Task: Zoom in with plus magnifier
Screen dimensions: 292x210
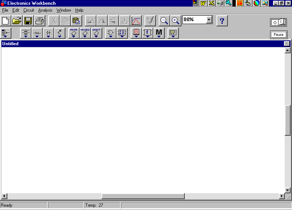Action: tap(176, 21)
